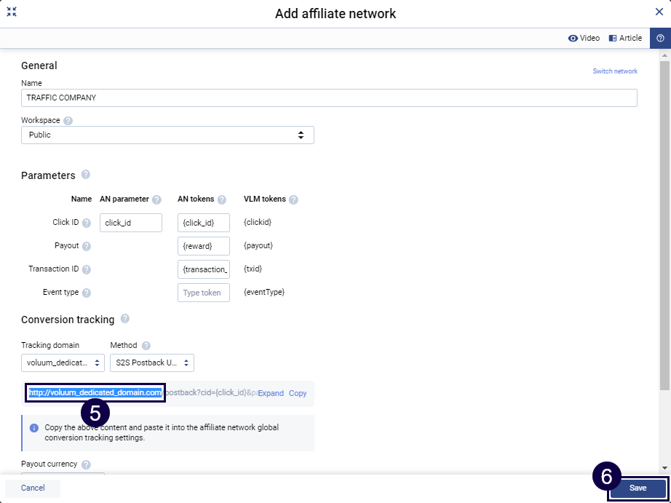Open the help question mark panel
Viewport: 671px width, 503px height.
click(660, 38)
